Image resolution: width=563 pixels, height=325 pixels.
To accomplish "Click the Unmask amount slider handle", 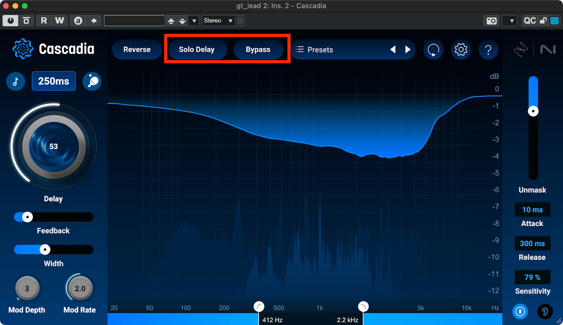I will coord(533,111).
